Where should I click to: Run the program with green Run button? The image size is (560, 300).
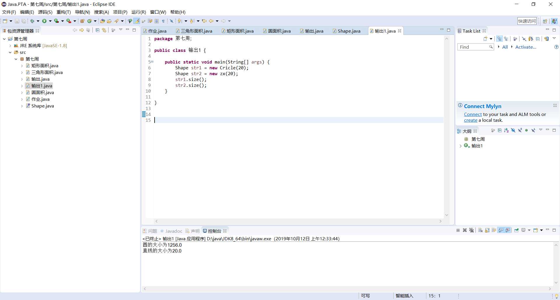(x=44, y=21)
